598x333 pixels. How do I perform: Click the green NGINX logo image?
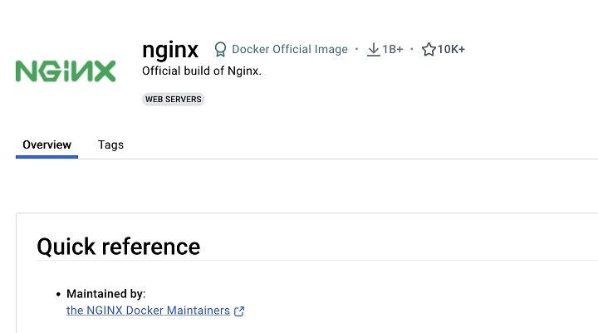(66, 71)
